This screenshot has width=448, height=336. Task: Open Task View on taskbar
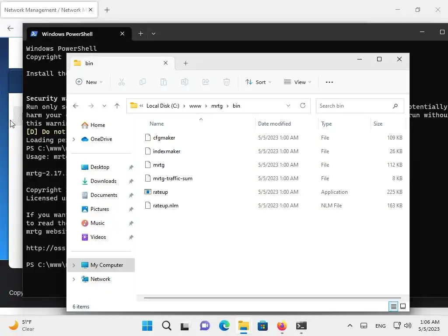coord(185,326)
